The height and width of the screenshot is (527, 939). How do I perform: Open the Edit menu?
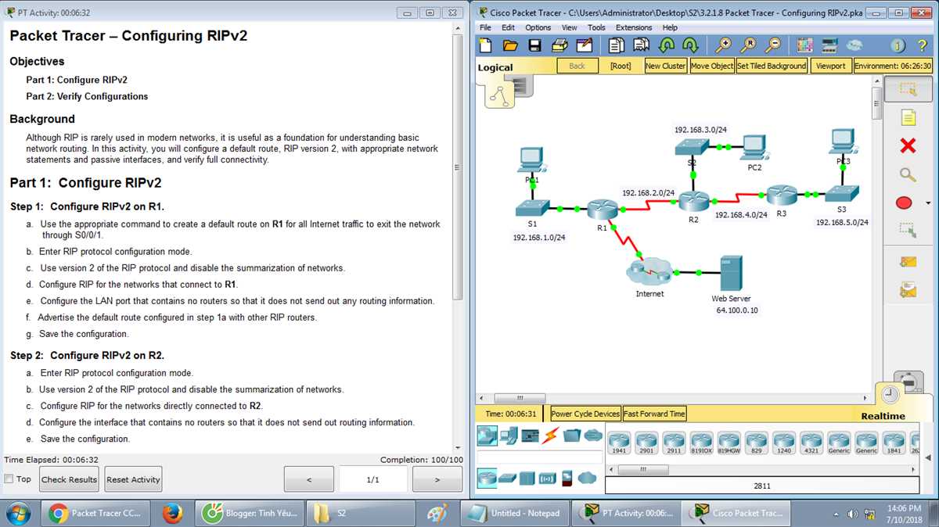pos(509,27)
